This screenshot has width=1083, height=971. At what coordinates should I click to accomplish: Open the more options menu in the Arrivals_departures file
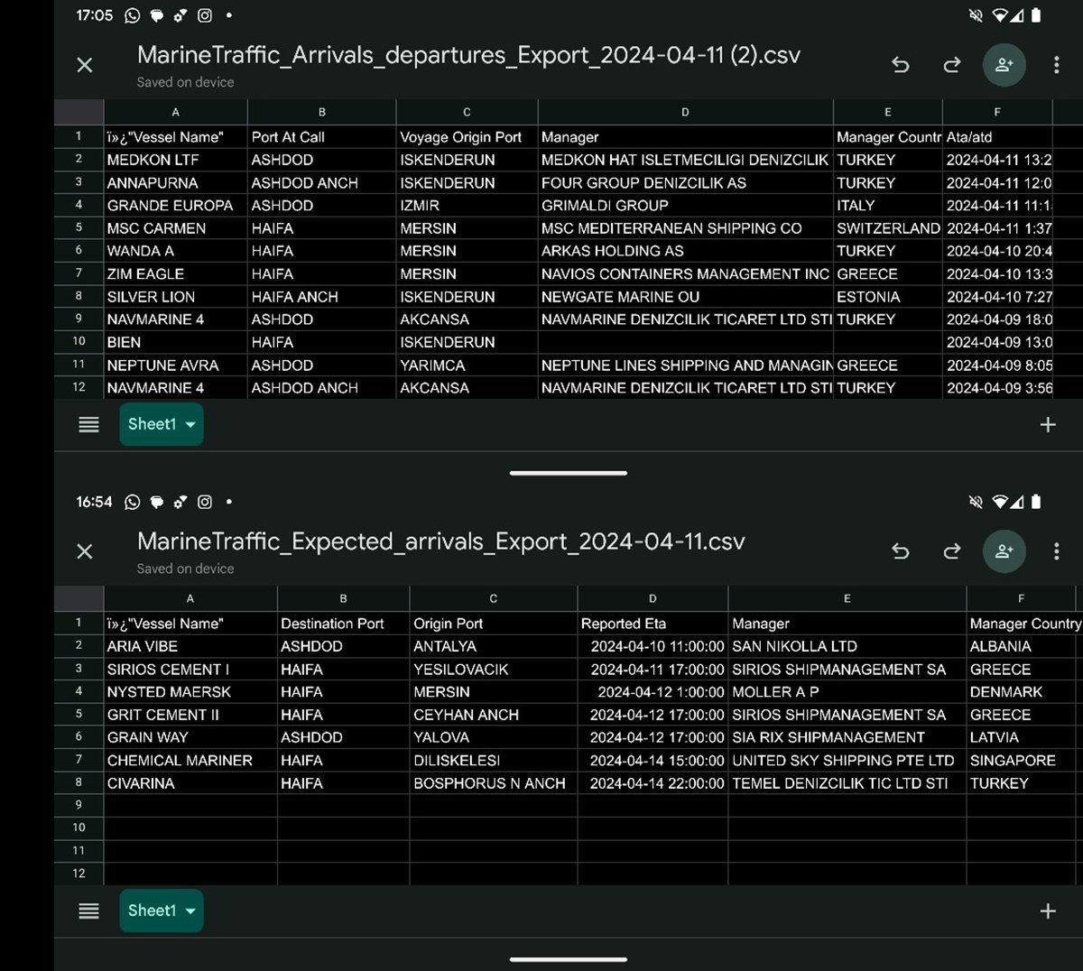[x=1056, y=65]
